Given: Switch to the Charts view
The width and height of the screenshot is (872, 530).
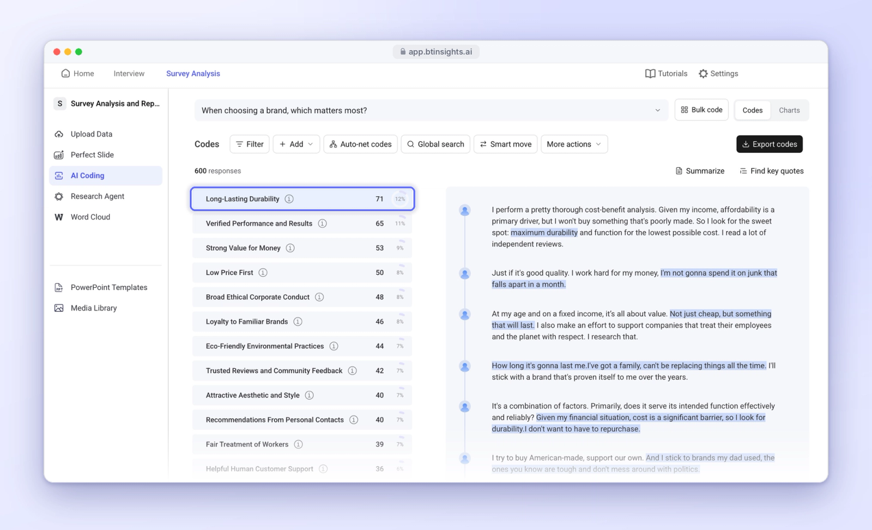Looking at the screenshot, I should coord(789,110).
